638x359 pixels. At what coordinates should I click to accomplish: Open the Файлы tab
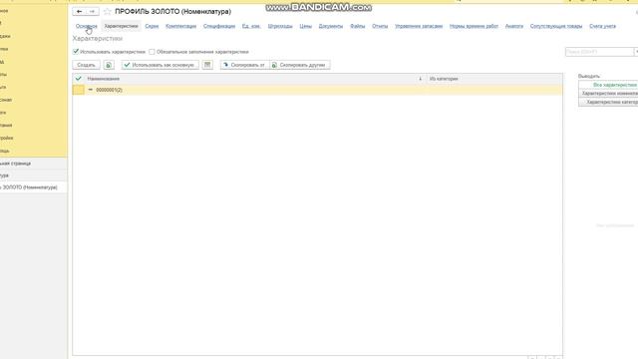click(357, 26)
